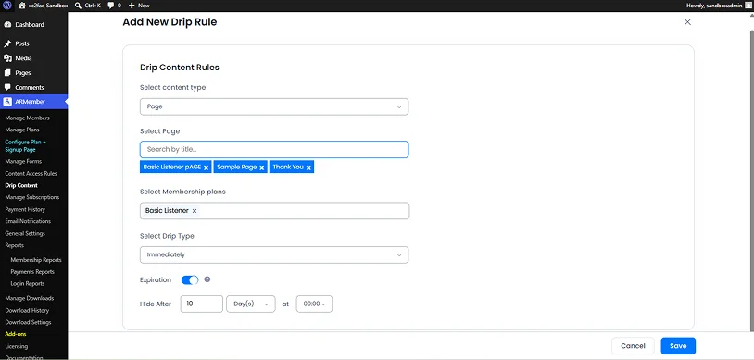754x360 pixels.
Task: Click the Cancel button
Action: 633,346
